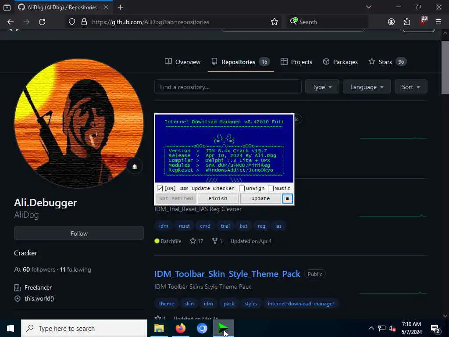Screen dimensions: 449x337
Task: Click the ias topic tag
Action: click(278, 226)
